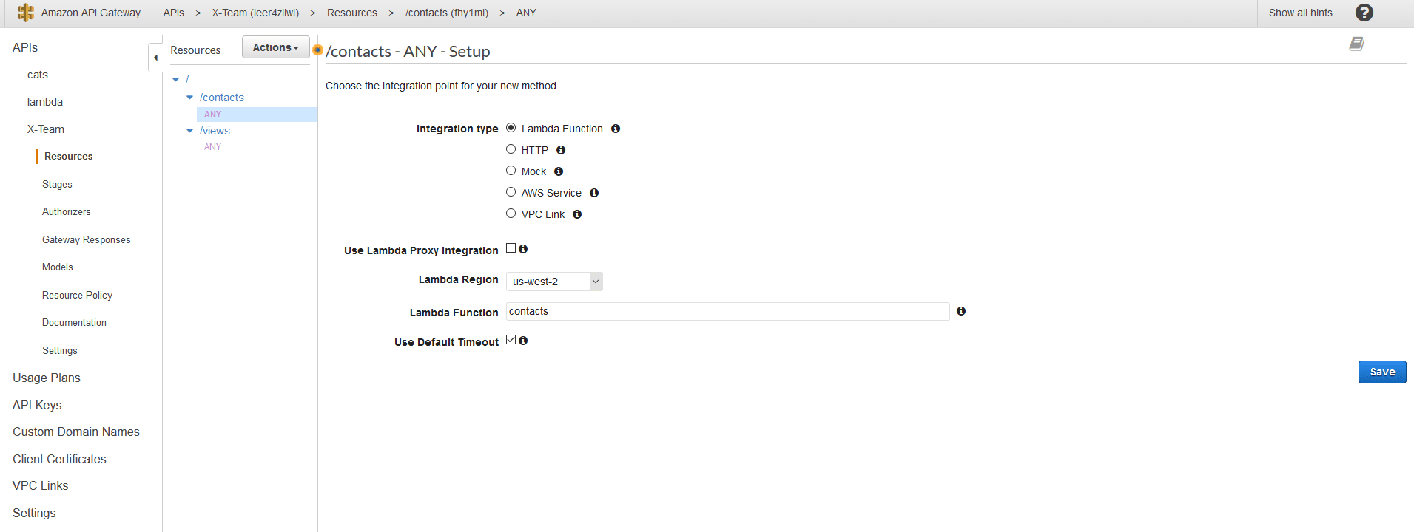
Task: Open the help question mark icon
Action: (1364, 13)
